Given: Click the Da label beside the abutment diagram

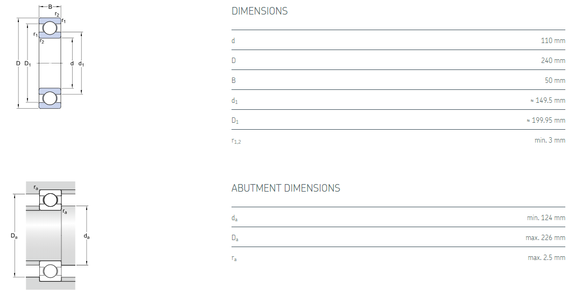Looking at the screenshot, I should [x=15, y=236].
